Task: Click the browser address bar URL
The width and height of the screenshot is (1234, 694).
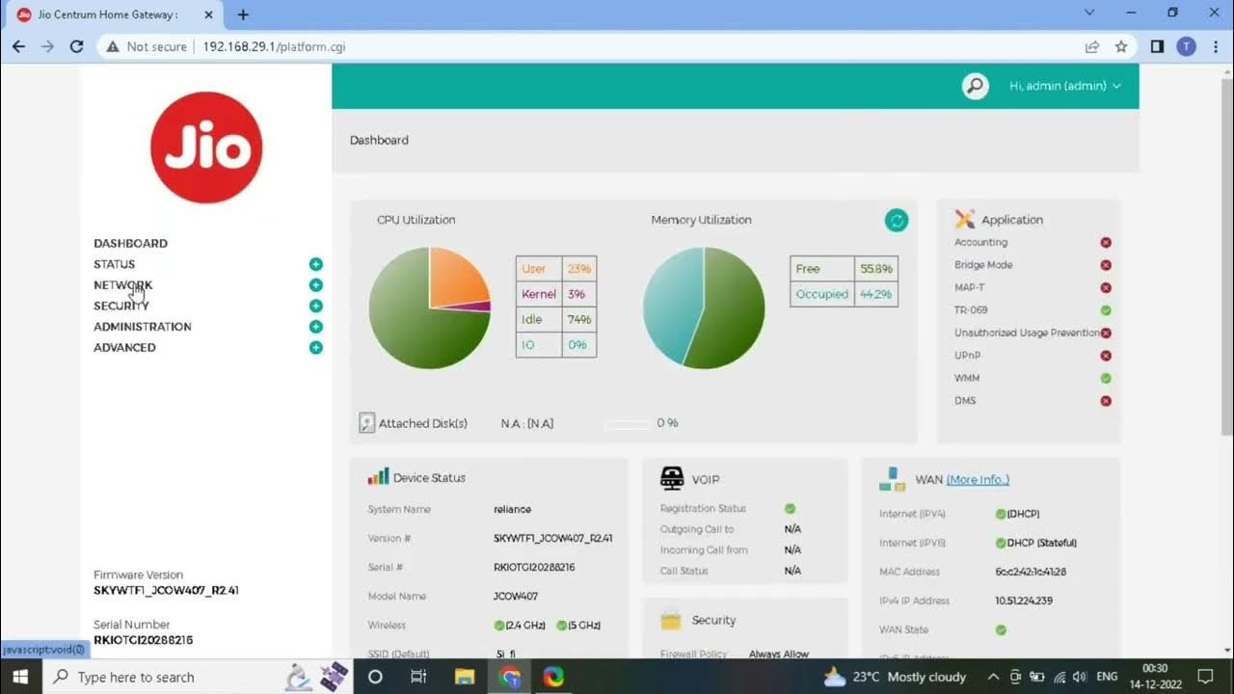Action: [x=274, y=46]
